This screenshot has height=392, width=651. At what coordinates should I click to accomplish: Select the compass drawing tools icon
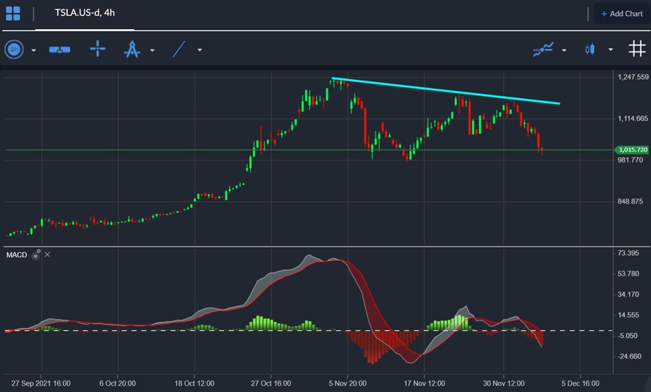coord(132,49)
